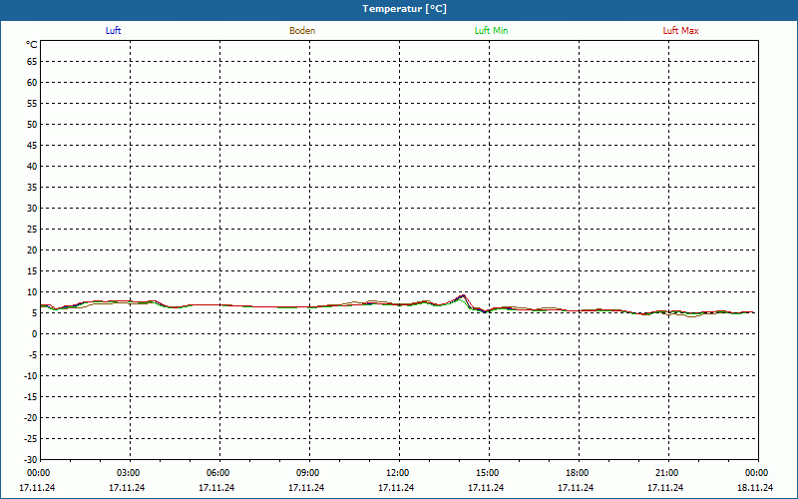Image resolution: width=798 pixels, height=499 pixels.
Task: Click the 30 value on the temperature axis
Action: [32, 209]
